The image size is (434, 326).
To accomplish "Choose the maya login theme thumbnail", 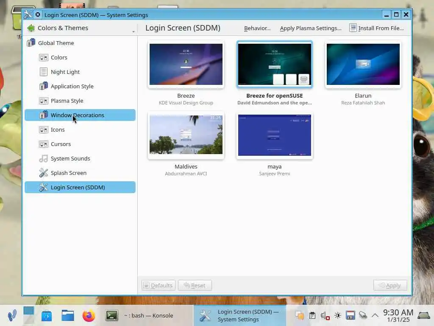I will click(275, 135).
